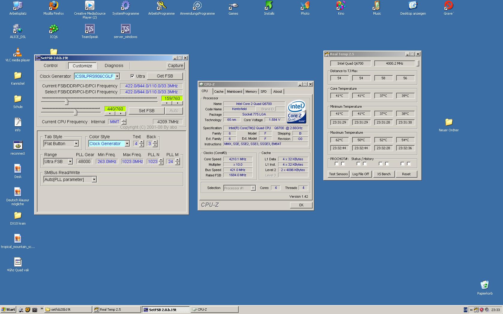Launch ICQ6 from the desktop
Screen dimensions: 503x314
click(54, 31)
